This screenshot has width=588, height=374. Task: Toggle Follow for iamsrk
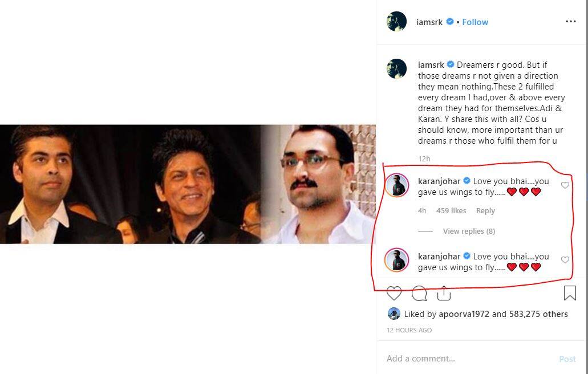pyautogui.click(x=475, y=22)
